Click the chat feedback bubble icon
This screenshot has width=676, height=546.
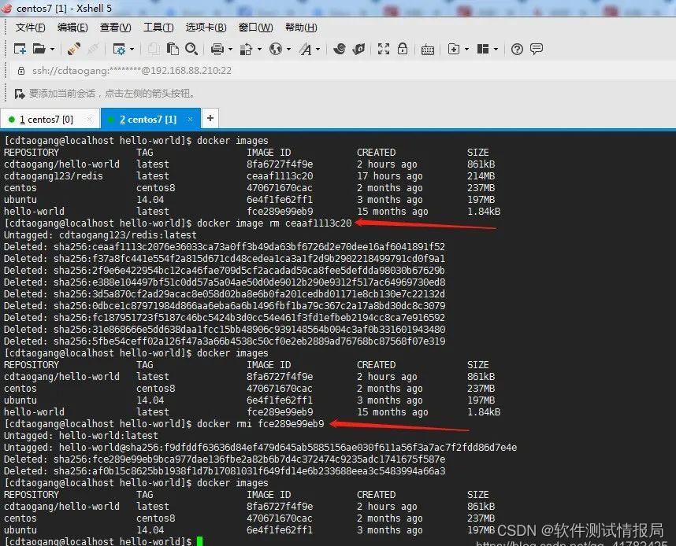(537, 49)
